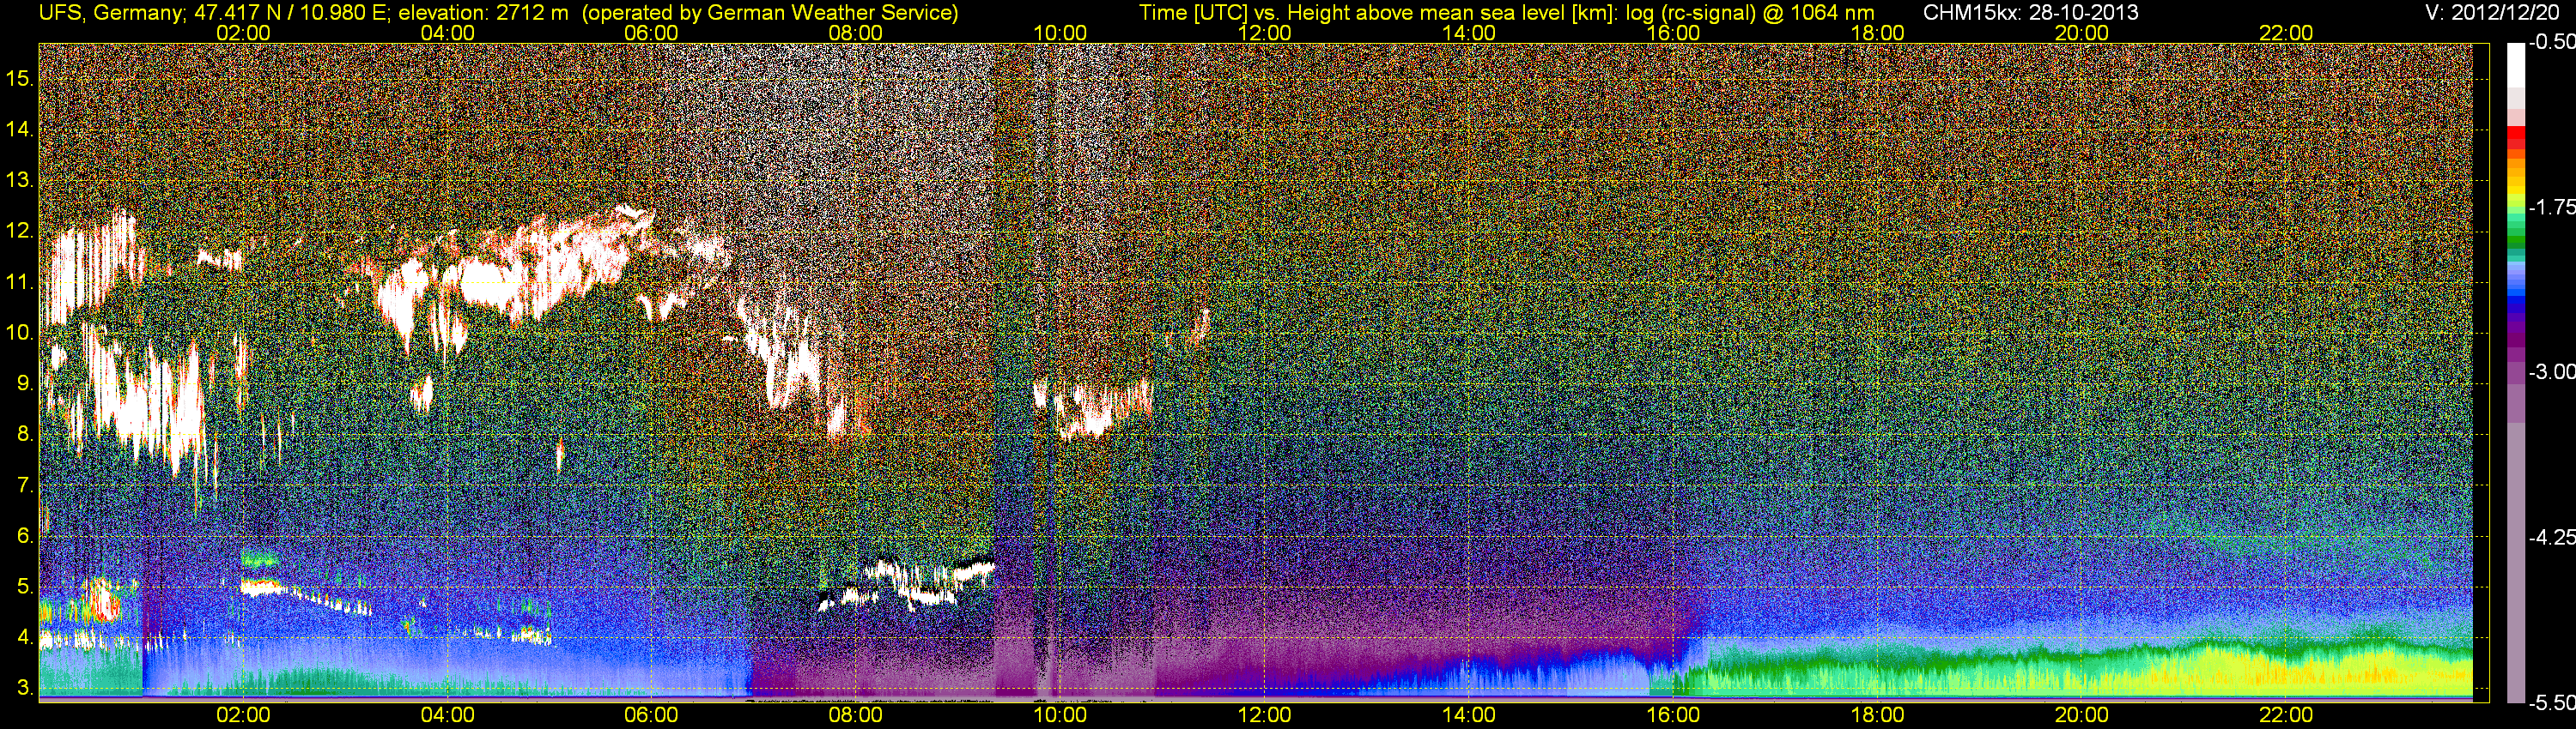Click the height axis label '15.'
Screen dimensions: 2576x729
20,78
